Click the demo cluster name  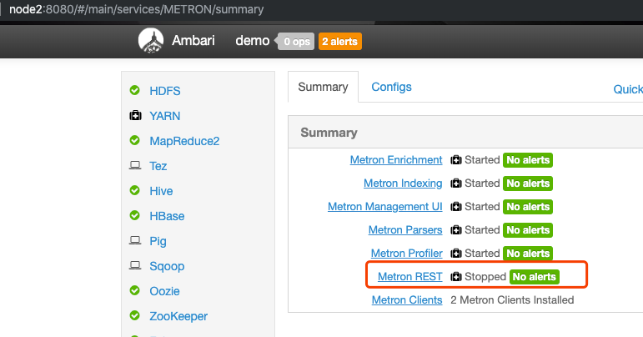[x=252, y=41]
